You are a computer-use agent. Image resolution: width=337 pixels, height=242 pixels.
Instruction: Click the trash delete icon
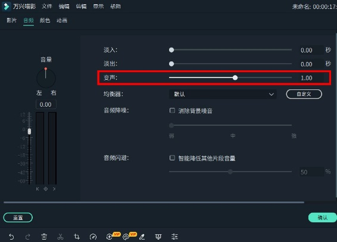coord(44,237)
